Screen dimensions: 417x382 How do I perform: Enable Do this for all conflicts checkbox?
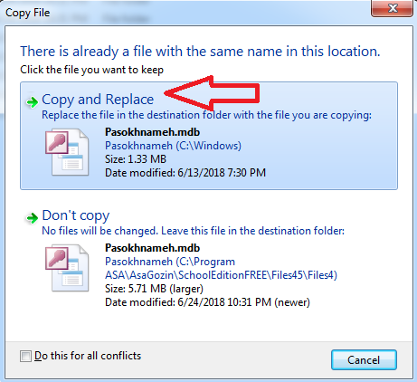[x=25, y=356]
